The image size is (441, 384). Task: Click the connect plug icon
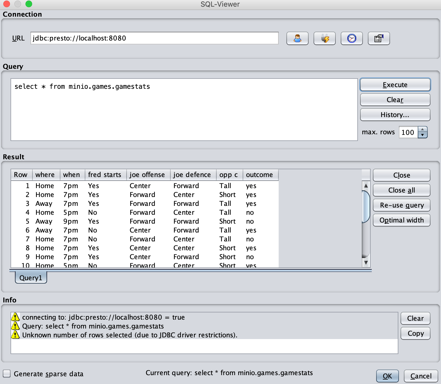(x=324, y=38)
